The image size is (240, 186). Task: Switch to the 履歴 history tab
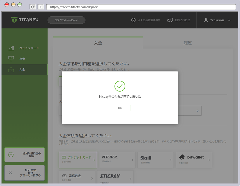(x=188, y=43)
